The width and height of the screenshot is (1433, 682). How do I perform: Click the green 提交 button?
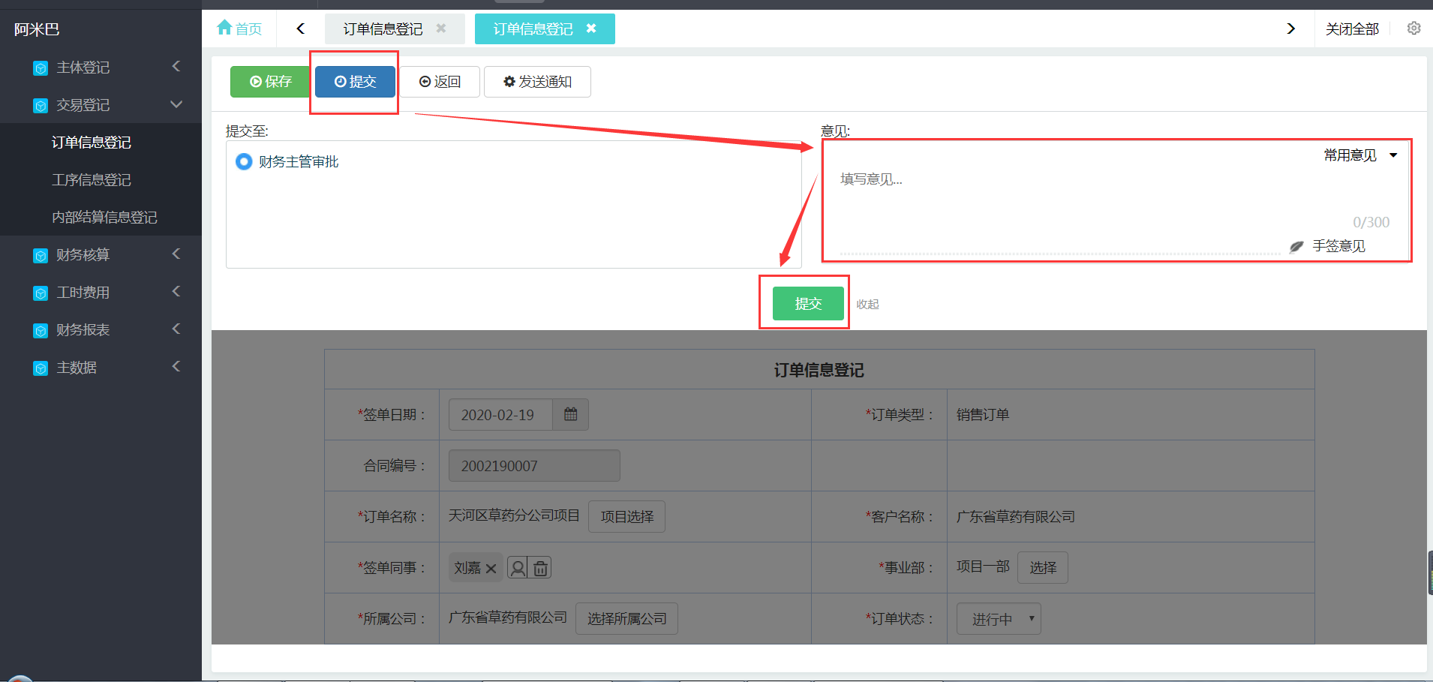tap(808, 304)
